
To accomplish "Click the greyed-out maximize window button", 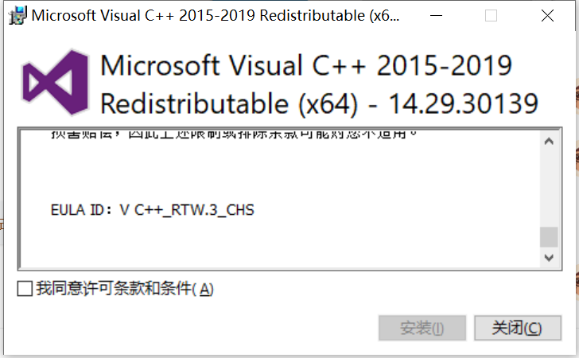I will tap(491, 16).
